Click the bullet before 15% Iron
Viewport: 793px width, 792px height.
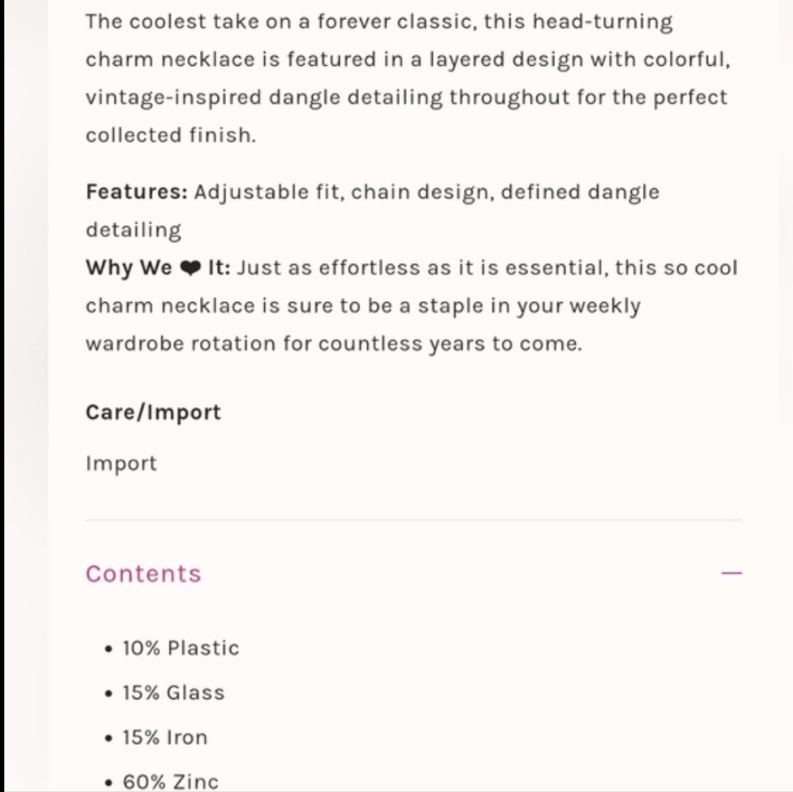click(108, 738)
